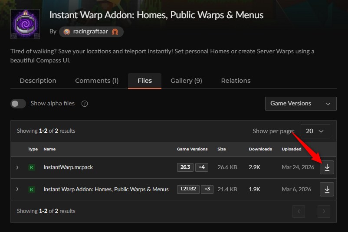Show the +4 additional game versions
This screenshot has height=232, width=348.
(201, 167)
